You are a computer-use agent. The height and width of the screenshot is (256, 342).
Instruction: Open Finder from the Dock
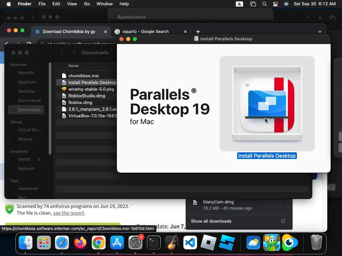pyautogui.click(x=25, y=242)
